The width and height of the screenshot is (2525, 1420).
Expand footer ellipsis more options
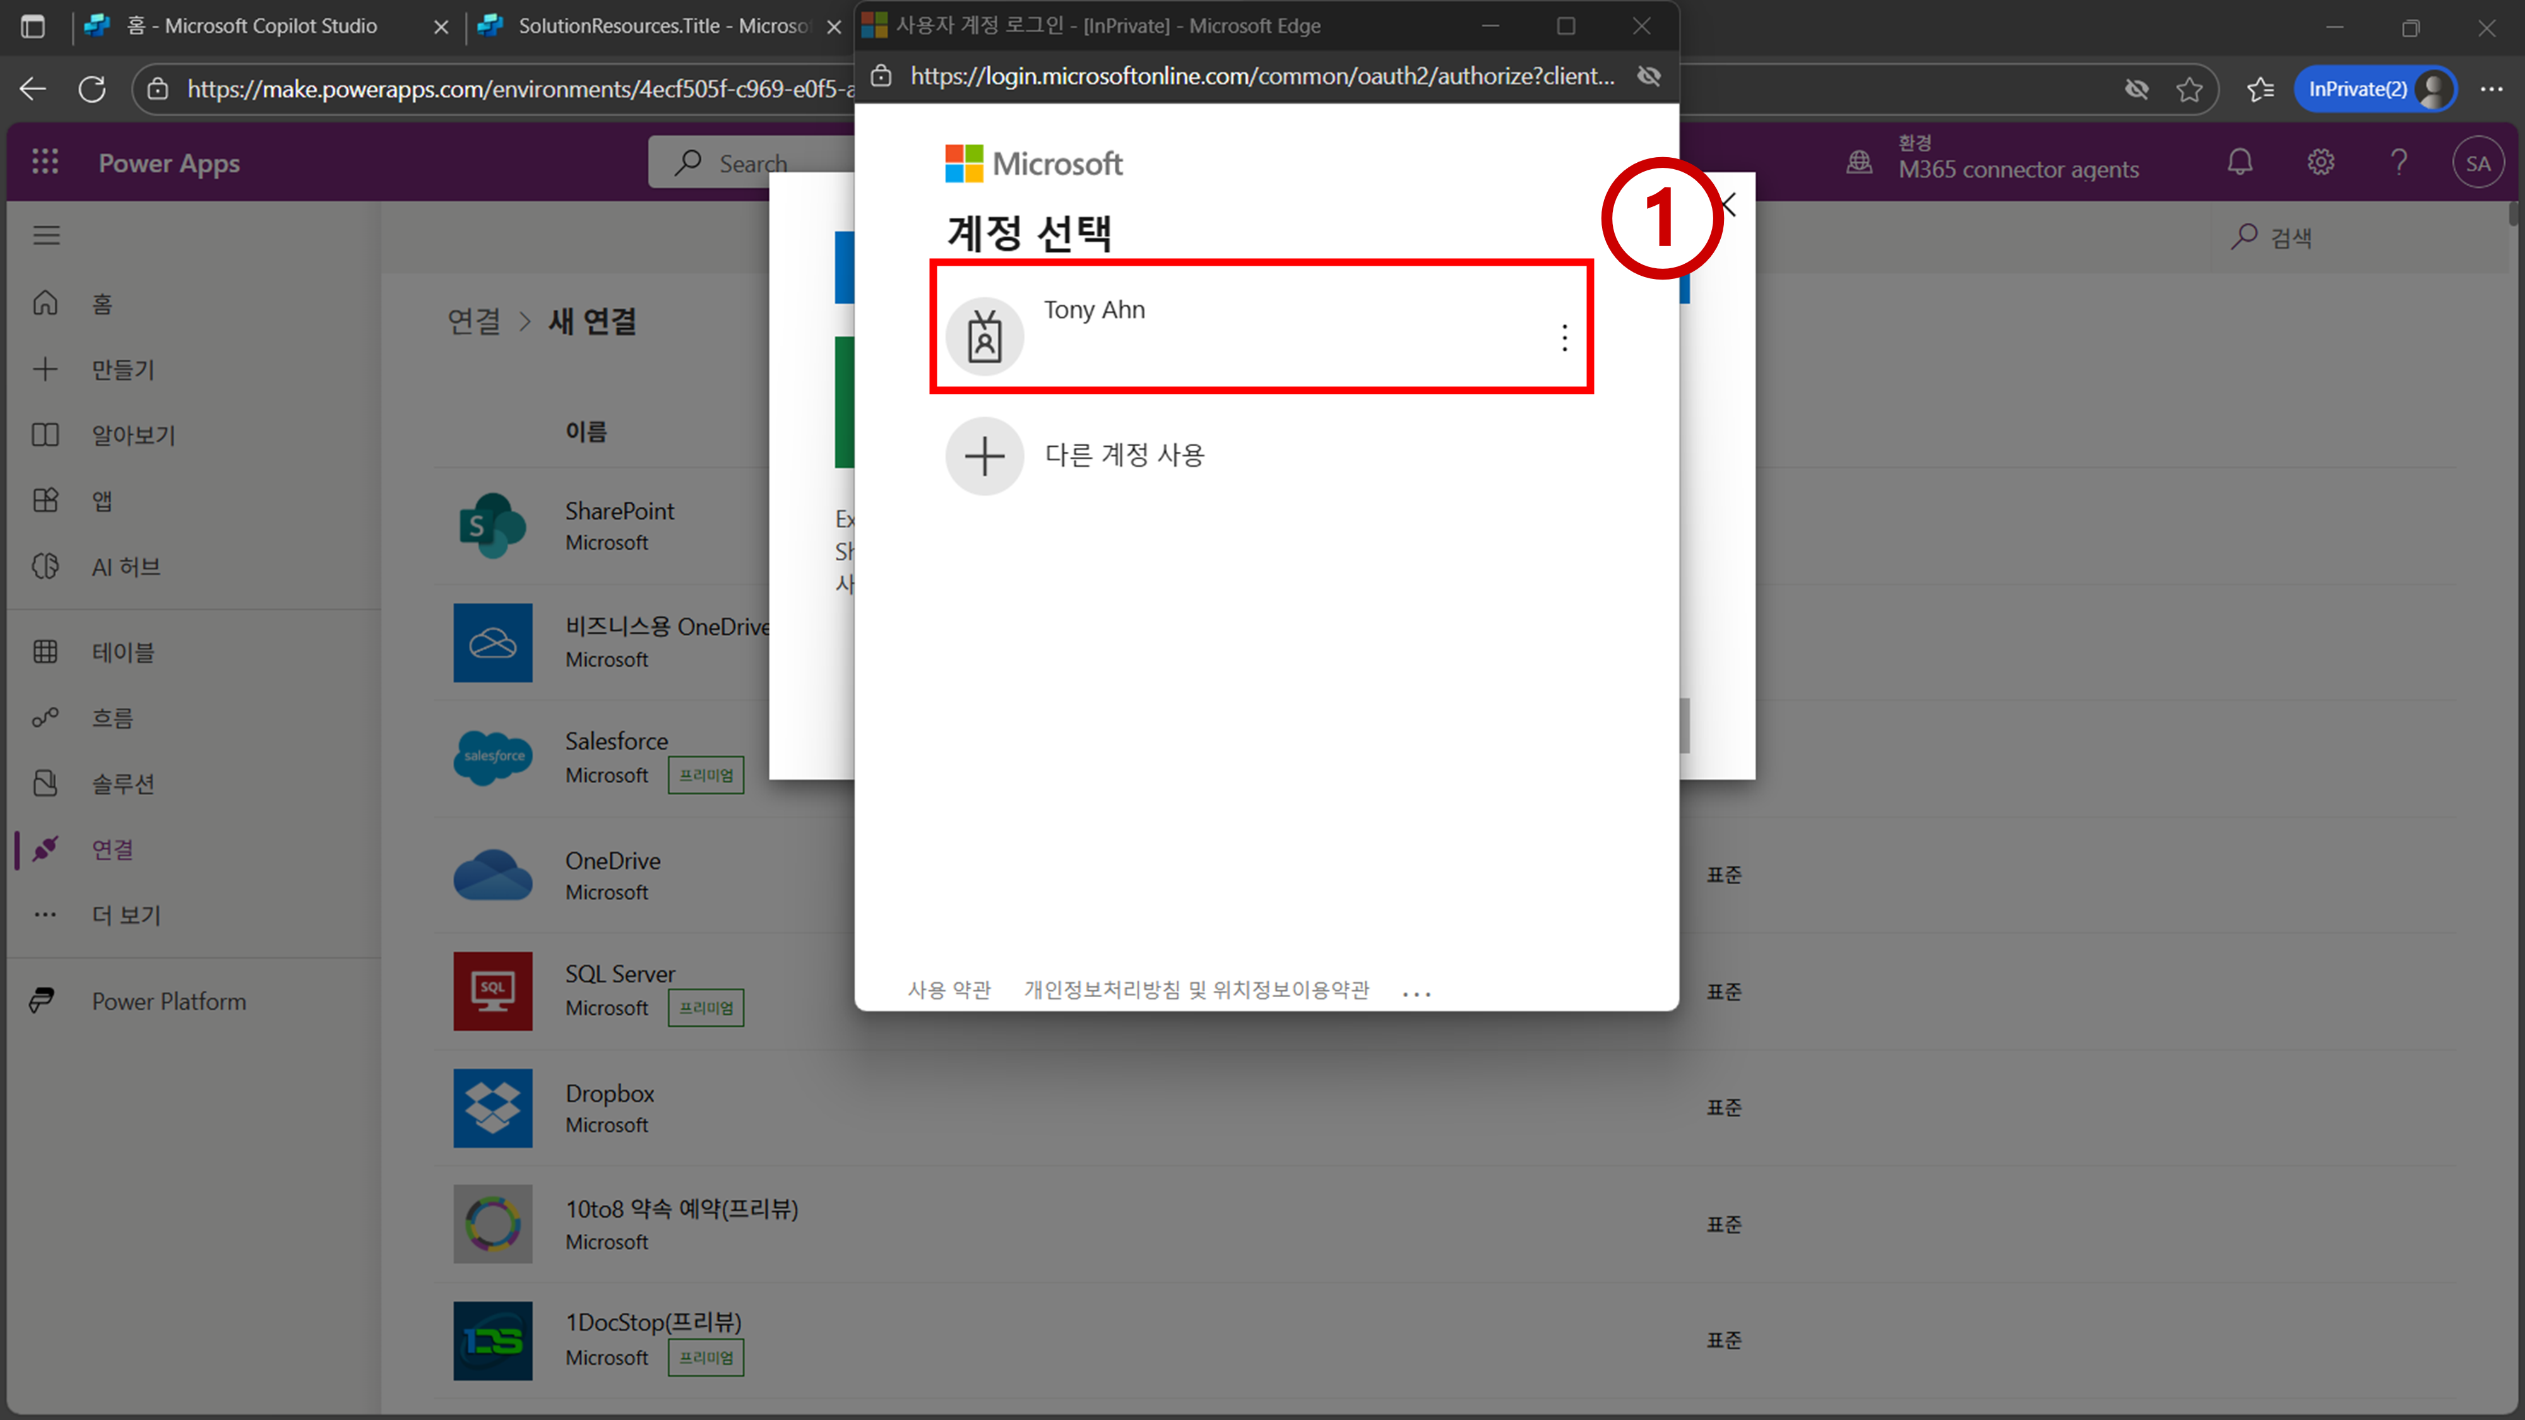(x=1417, y=994)
